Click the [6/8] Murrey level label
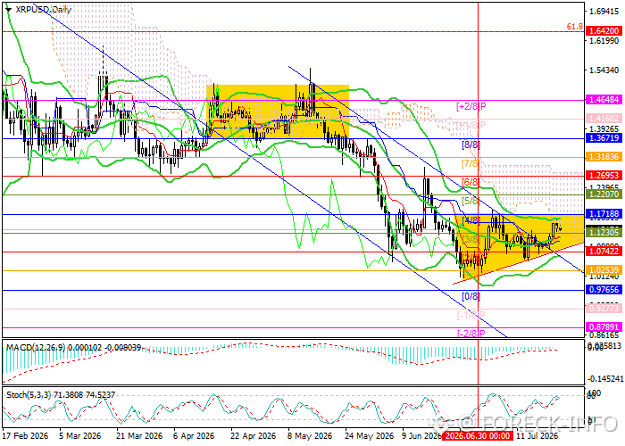This screenshot has width=625, height=446. coord(471,182)
